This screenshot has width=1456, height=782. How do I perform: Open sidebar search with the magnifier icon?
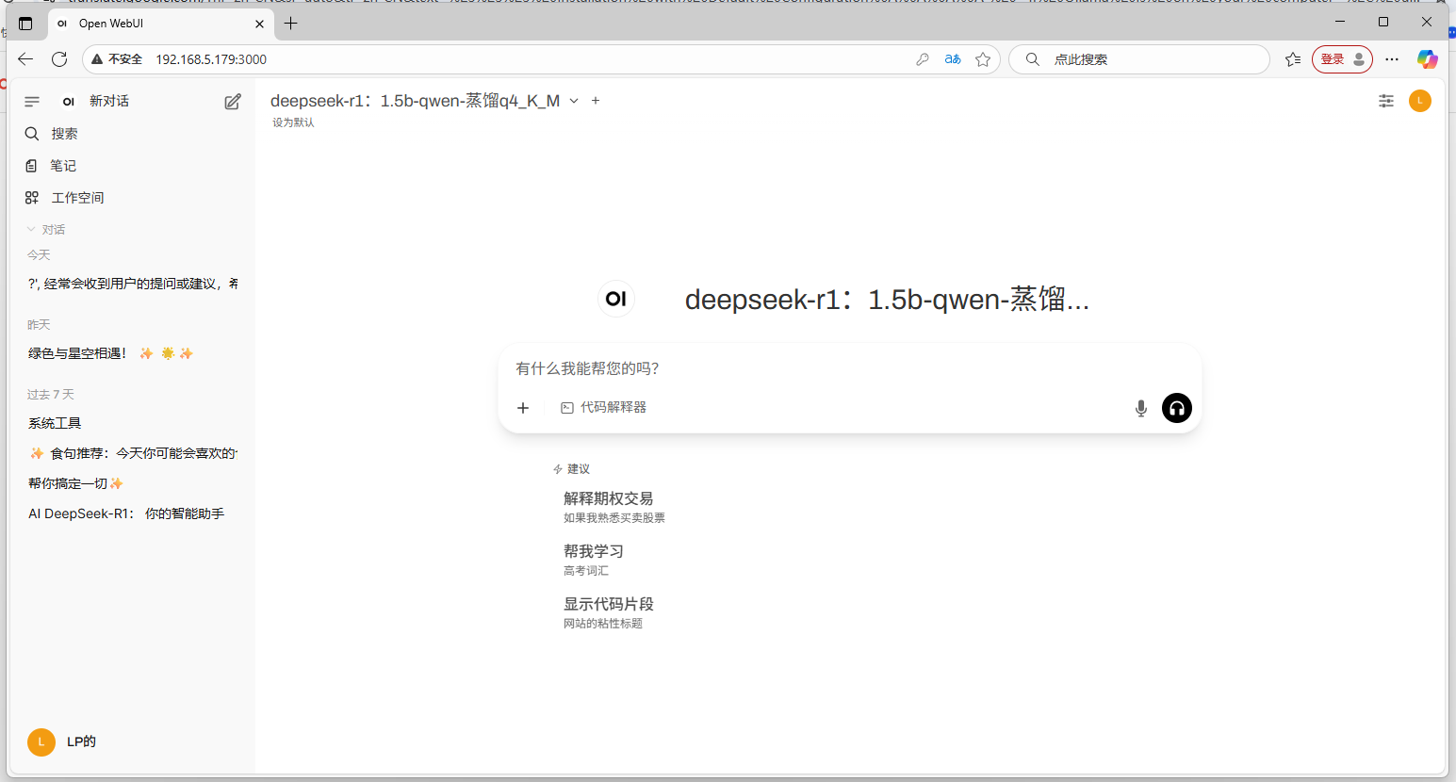tap(32, 133)
